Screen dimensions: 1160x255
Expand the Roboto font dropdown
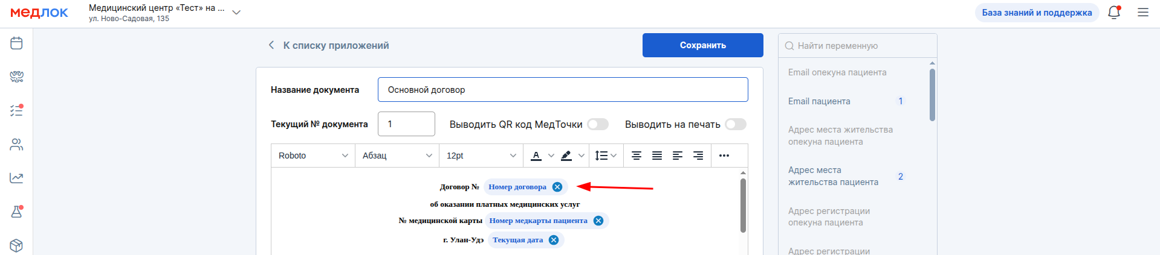click(313, 156)
